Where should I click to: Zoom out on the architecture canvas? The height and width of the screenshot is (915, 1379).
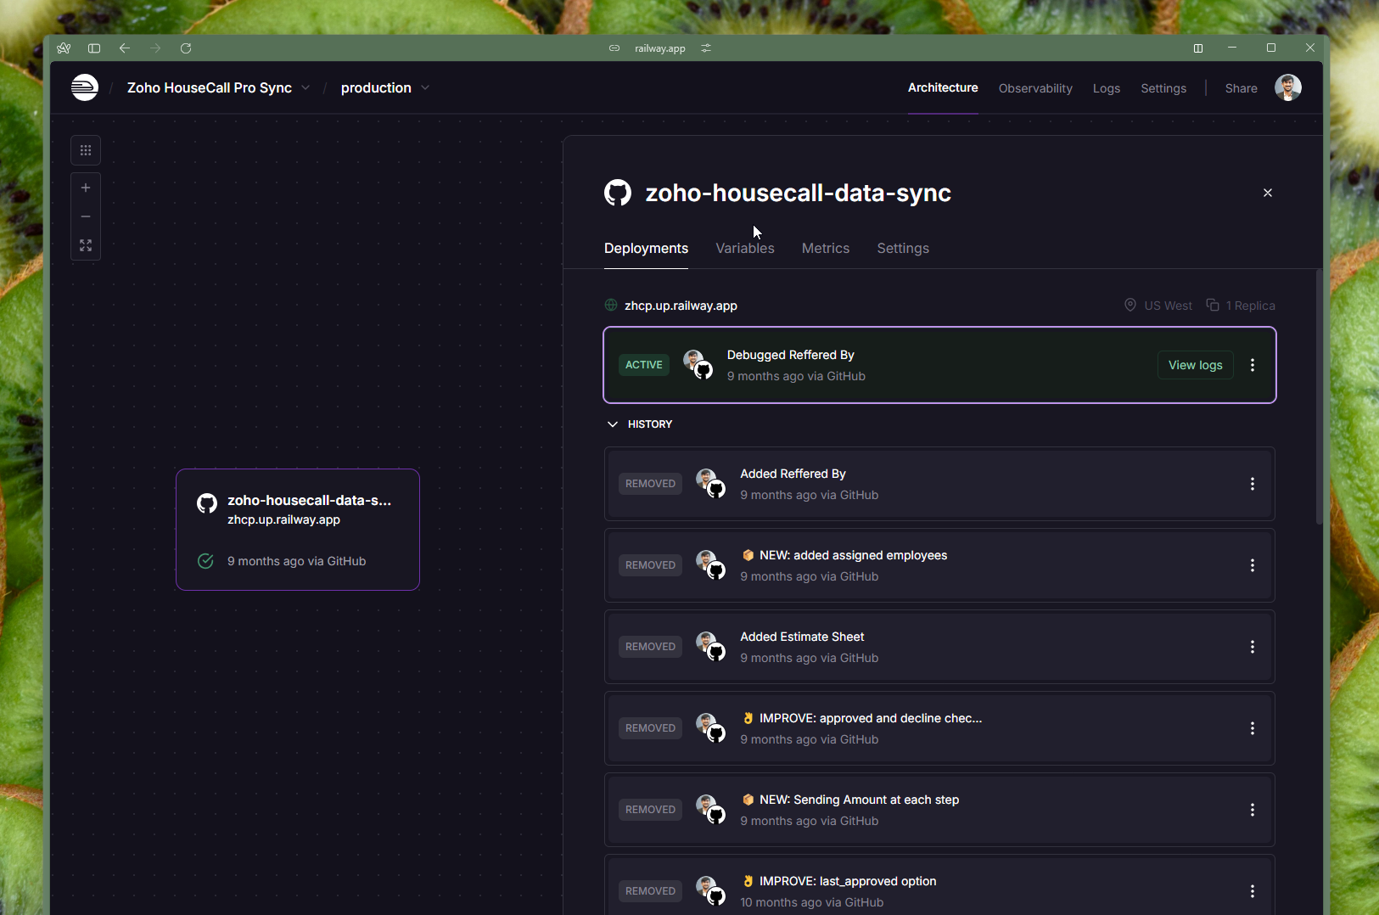(86, 216)
